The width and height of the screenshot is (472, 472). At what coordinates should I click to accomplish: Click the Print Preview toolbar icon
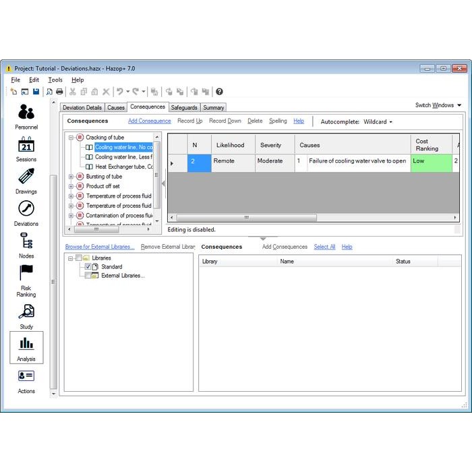coord(49,92)
